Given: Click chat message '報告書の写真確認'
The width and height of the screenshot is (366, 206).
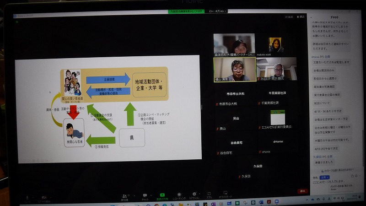Looking at the screenshot, I should tap(324, 87).
